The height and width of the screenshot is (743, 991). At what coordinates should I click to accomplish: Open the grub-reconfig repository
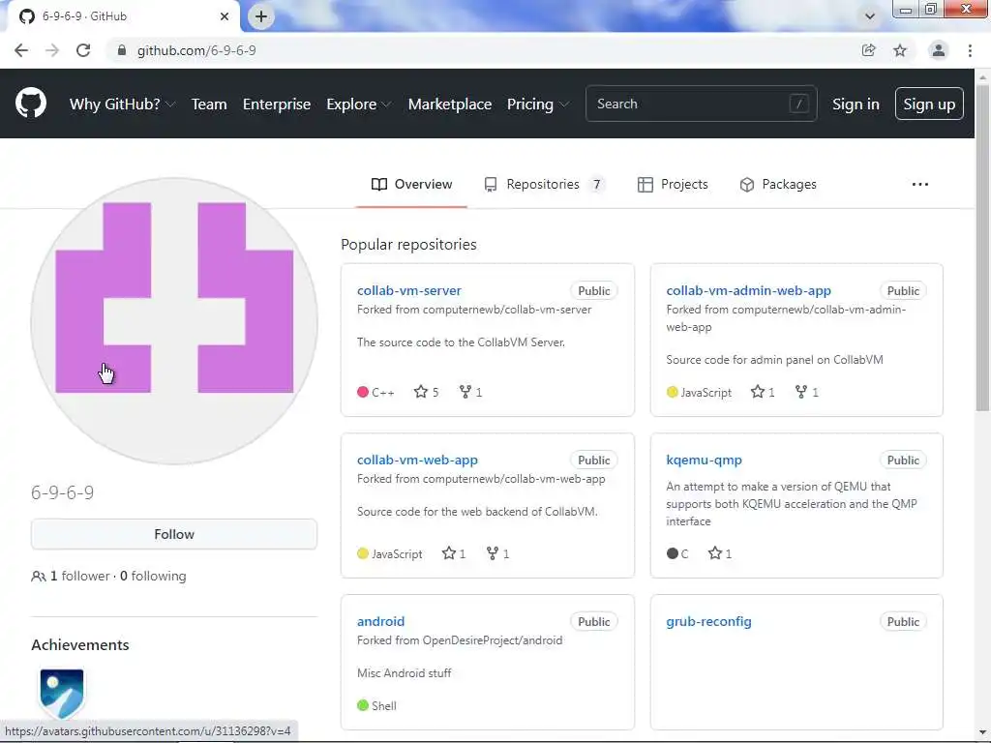click(708, 622)
